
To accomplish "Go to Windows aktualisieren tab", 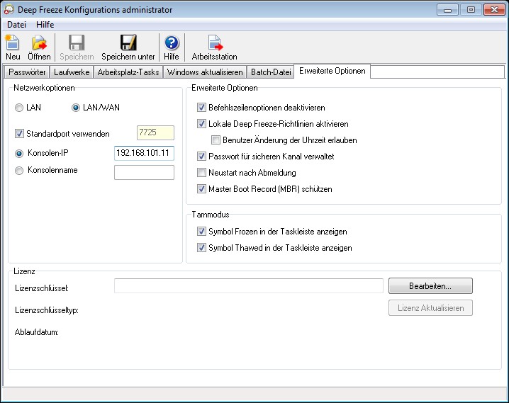I will click(x=205, y=72).
